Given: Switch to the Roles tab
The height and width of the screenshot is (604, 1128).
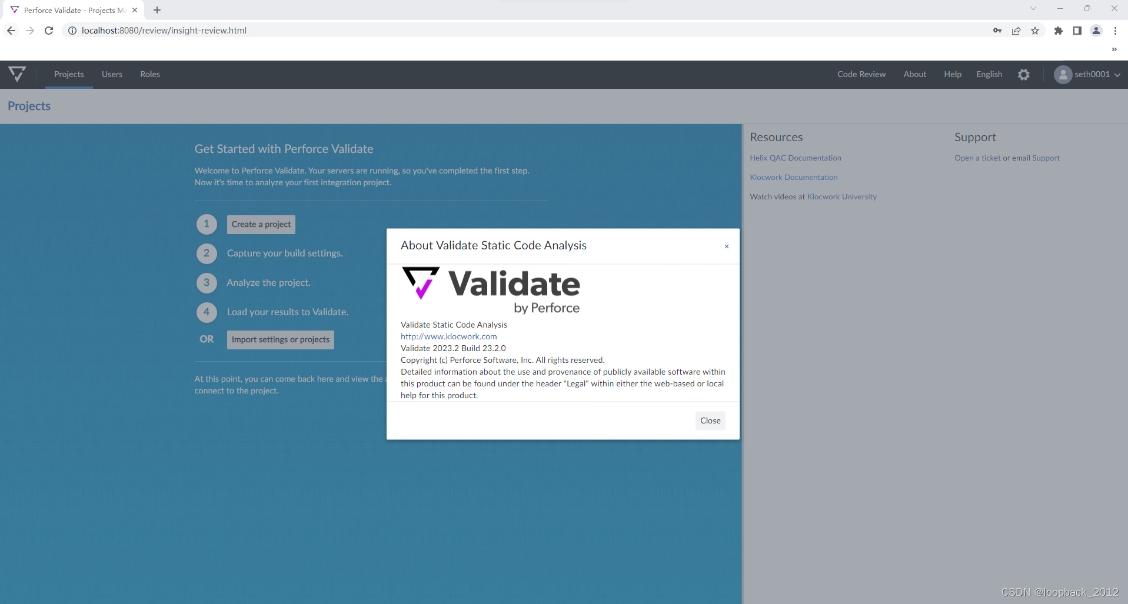Looking at the screenshot, I should 150,74.
